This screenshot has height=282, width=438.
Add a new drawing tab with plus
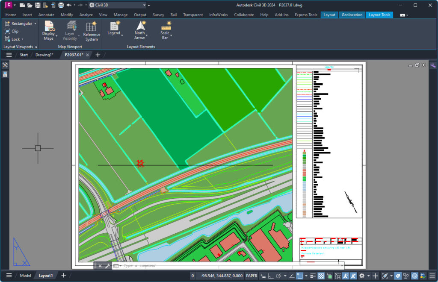coord(98,55)
